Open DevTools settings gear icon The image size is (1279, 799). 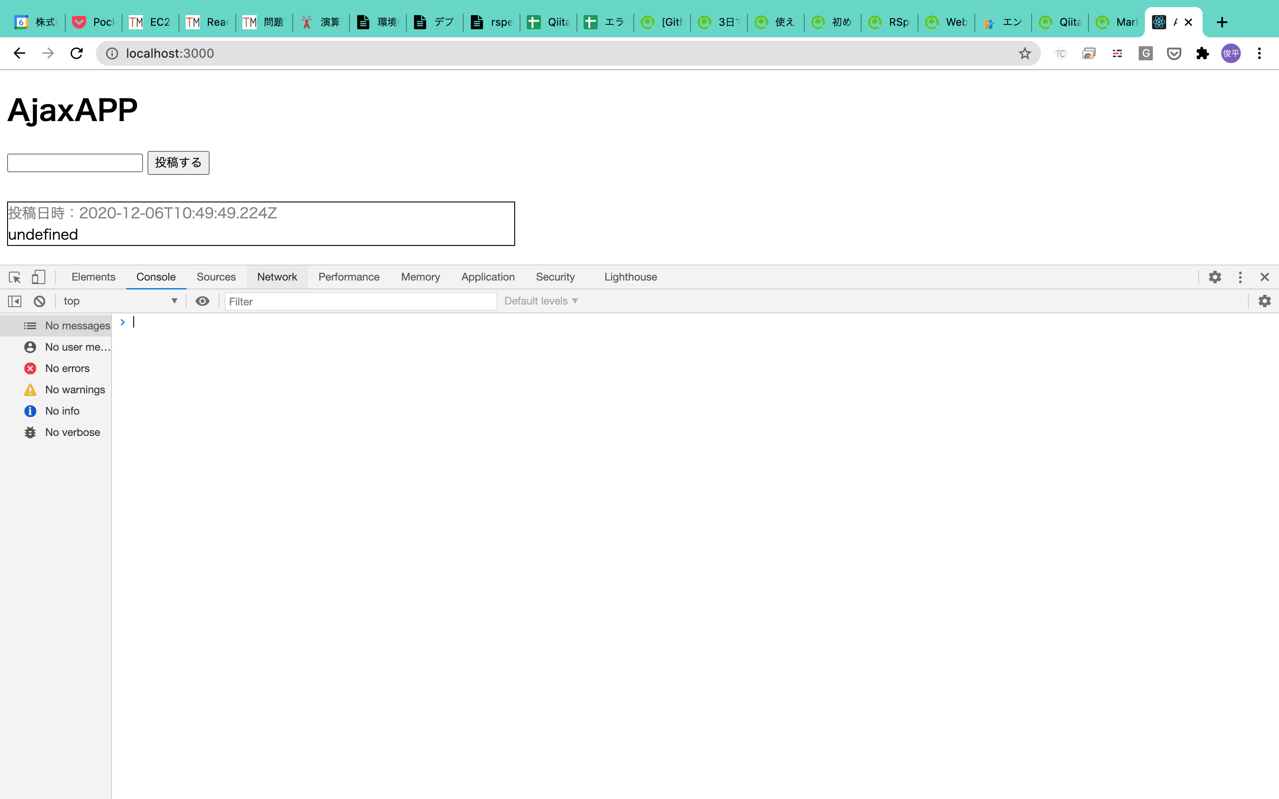point(1215,277)
